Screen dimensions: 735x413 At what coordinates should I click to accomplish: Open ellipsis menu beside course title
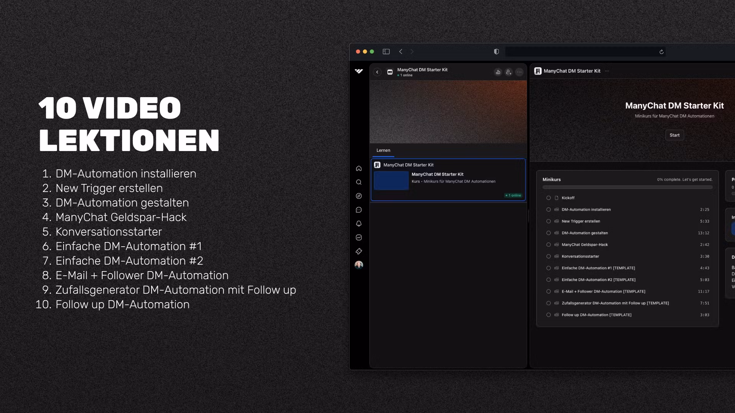tap(607, 71)
